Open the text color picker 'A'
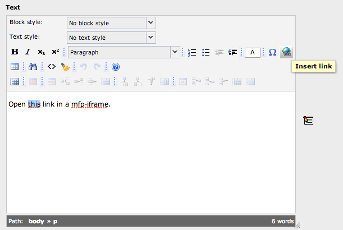This screenshot has height=230, width=343. (x=253, y=53)
